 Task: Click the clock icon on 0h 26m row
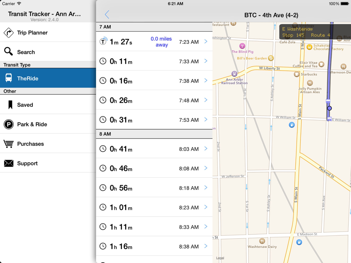tap(103, 100)
